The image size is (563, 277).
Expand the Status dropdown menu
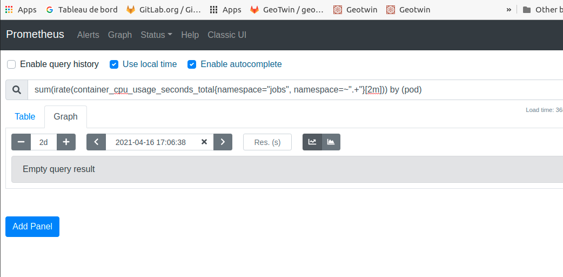pos(156,35)
